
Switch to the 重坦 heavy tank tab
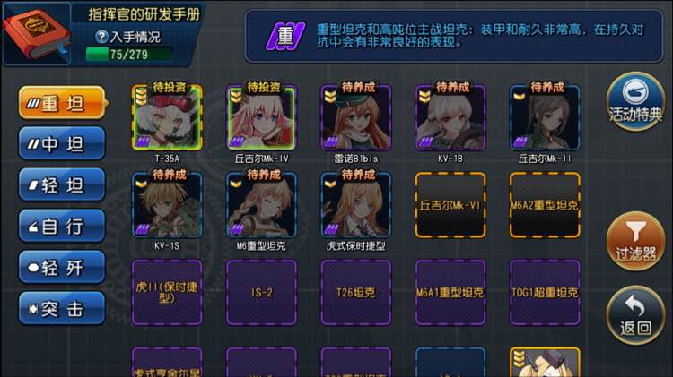click(x=63, y=103)
